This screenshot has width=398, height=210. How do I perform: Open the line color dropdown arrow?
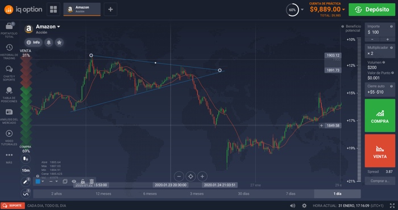click(43, 182)
